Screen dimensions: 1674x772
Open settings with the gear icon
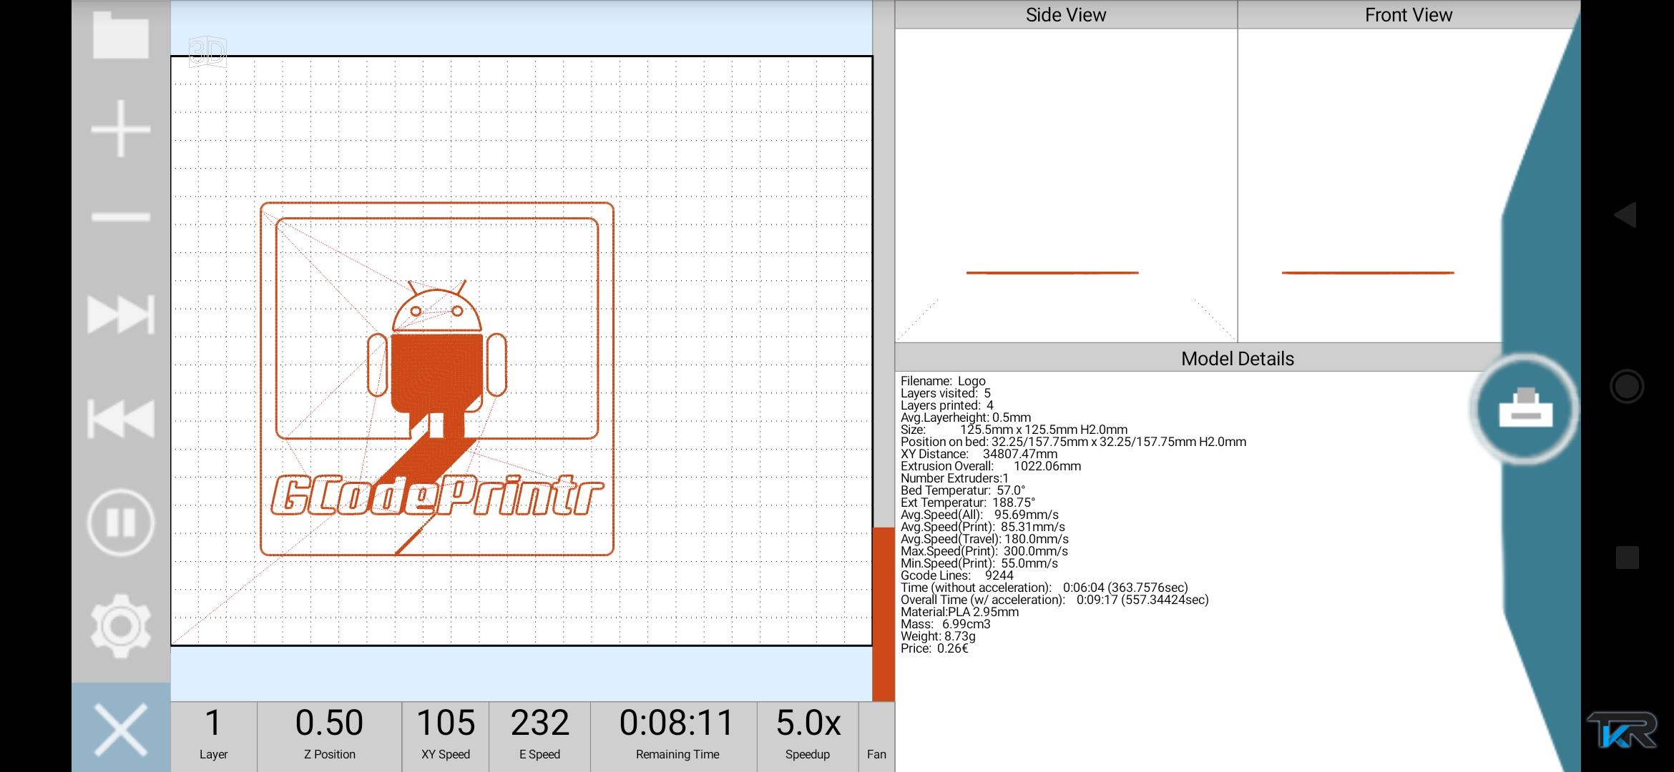121,626
